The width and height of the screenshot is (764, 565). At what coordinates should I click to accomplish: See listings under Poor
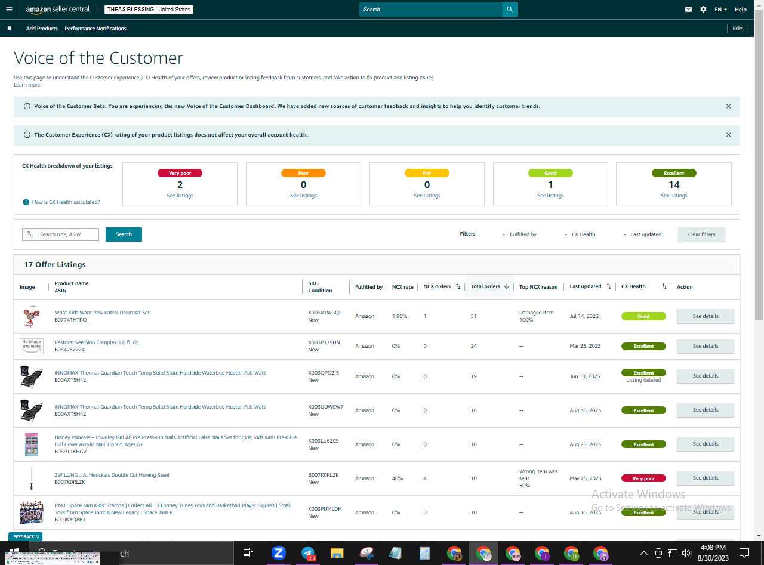click(303, 196)
